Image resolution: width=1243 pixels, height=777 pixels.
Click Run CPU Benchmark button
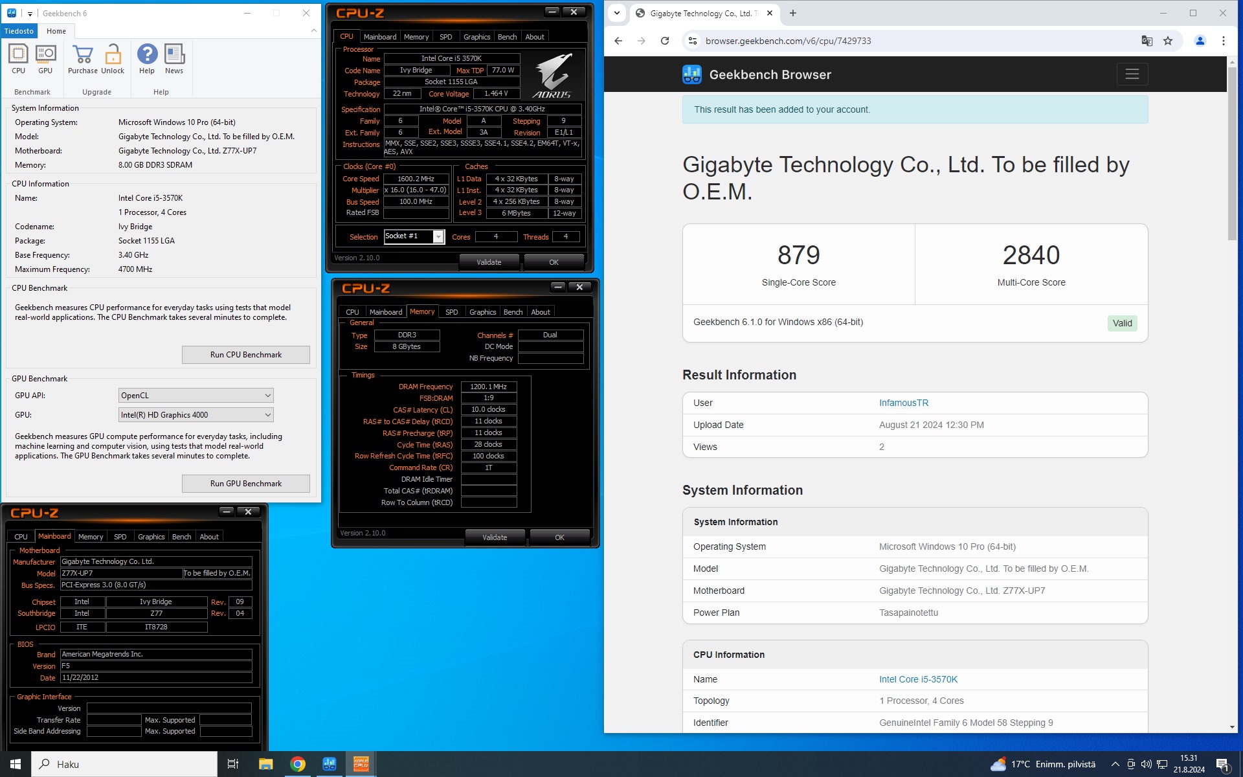point(246,355)
